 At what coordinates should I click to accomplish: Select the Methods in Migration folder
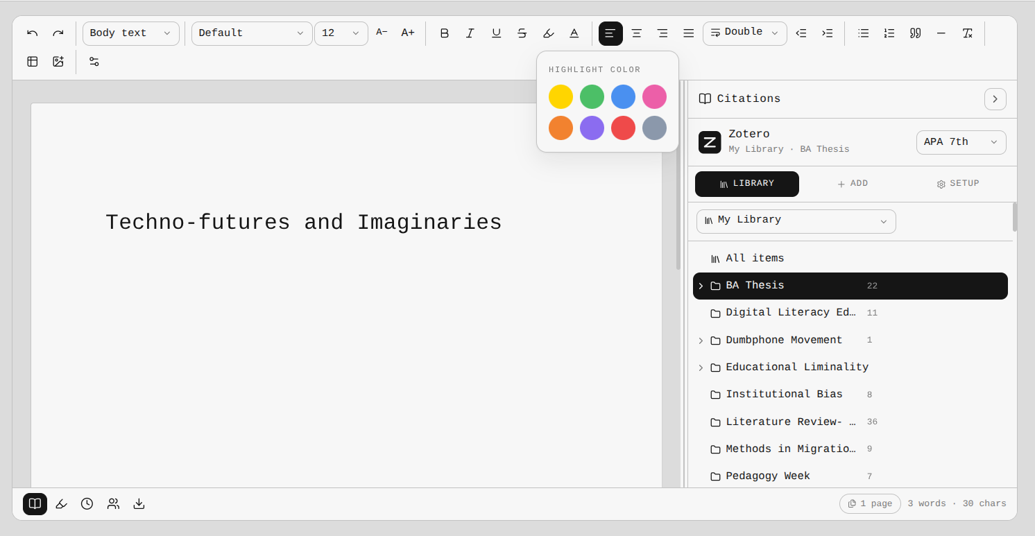[850, 449]
